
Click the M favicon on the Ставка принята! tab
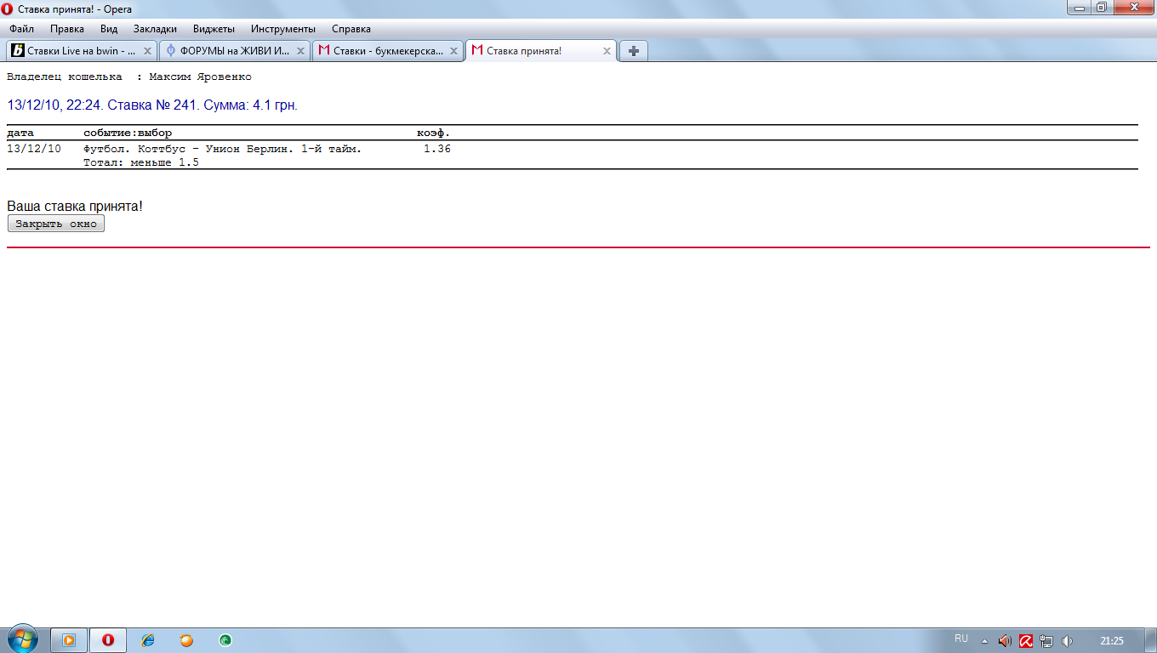click(477, 51)
